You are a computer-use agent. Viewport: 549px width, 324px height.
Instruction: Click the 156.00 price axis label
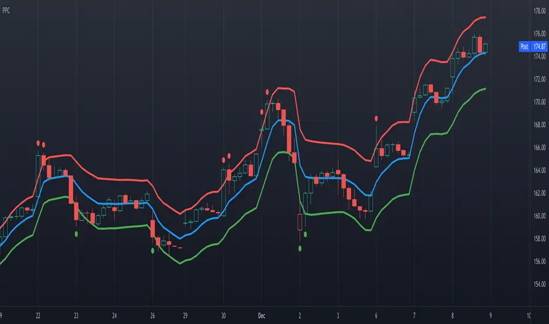click(540, 262)
